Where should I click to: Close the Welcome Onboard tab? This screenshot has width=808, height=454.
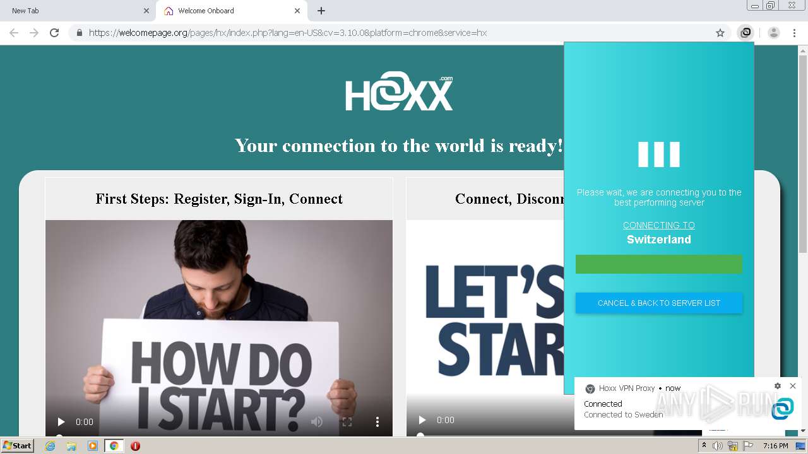[297, 11]
